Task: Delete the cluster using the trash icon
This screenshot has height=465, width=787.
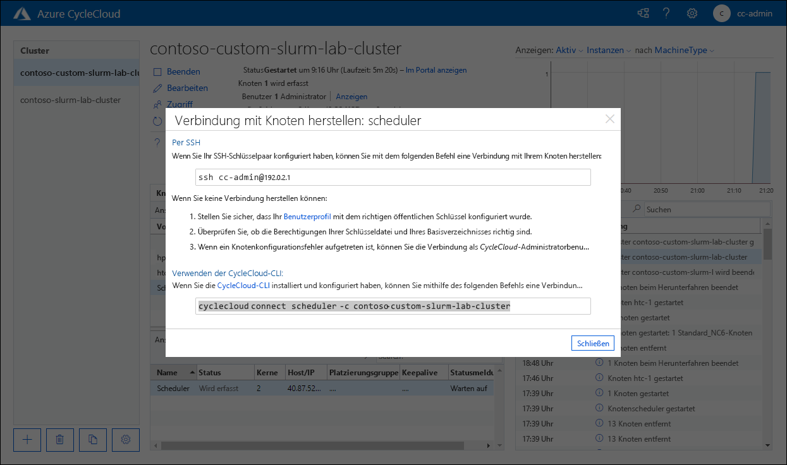Action: (x=59, y=440)
